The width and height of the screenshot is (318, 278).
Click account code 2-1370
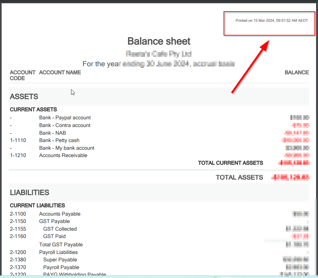pyautogui.click(x=18, y=267)
